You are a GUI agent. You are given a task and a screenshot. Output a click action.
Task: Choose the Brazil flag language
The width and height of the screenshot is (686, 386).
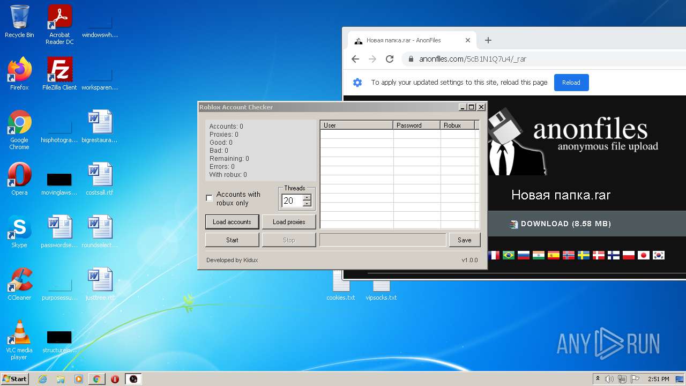[x=509, y=255]
